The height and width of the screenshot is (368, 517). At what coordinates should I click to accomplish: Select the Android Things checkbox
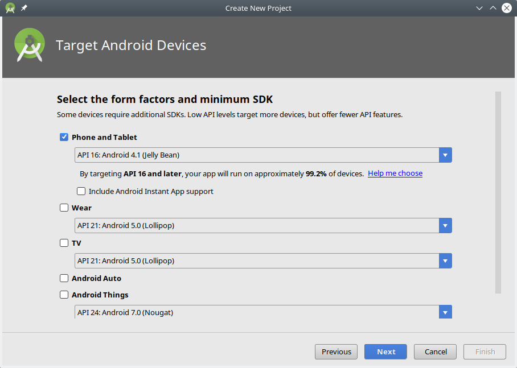coord(64,295)
